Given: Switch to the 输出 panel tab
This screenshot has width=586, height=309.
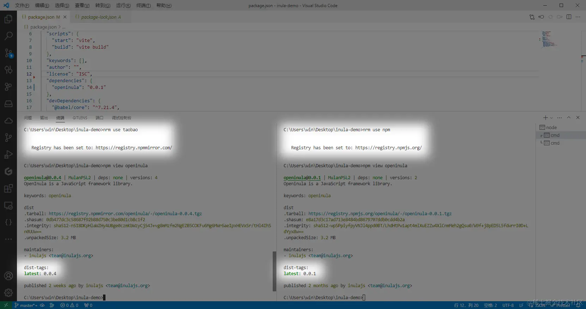Looking at the screenshot, I should (x=44, y=118).
